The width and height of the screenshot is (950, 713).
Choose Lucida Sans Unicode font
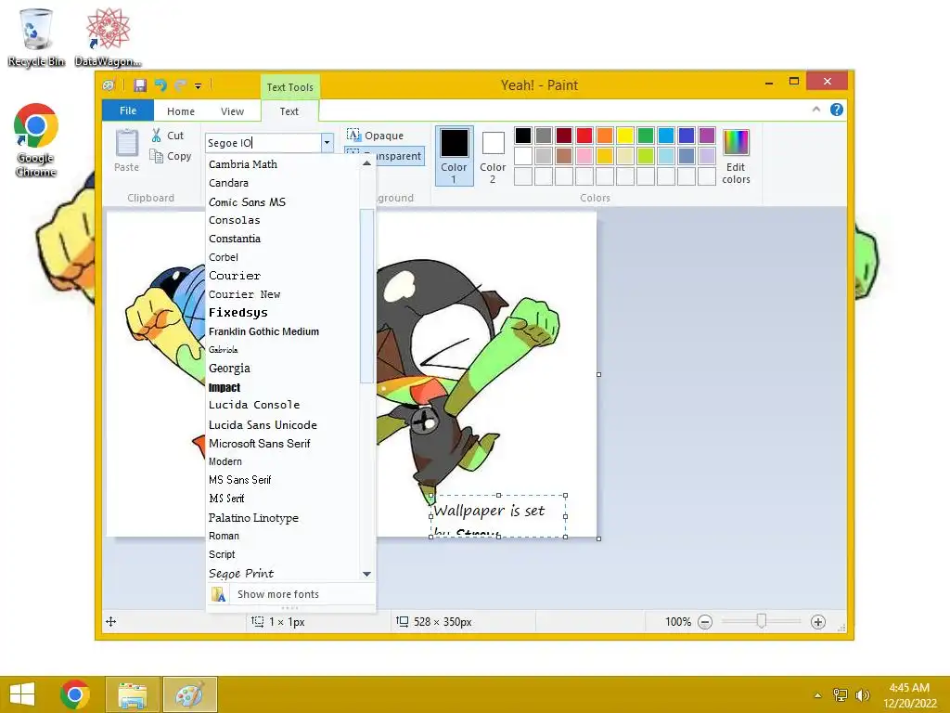(282, 425)
